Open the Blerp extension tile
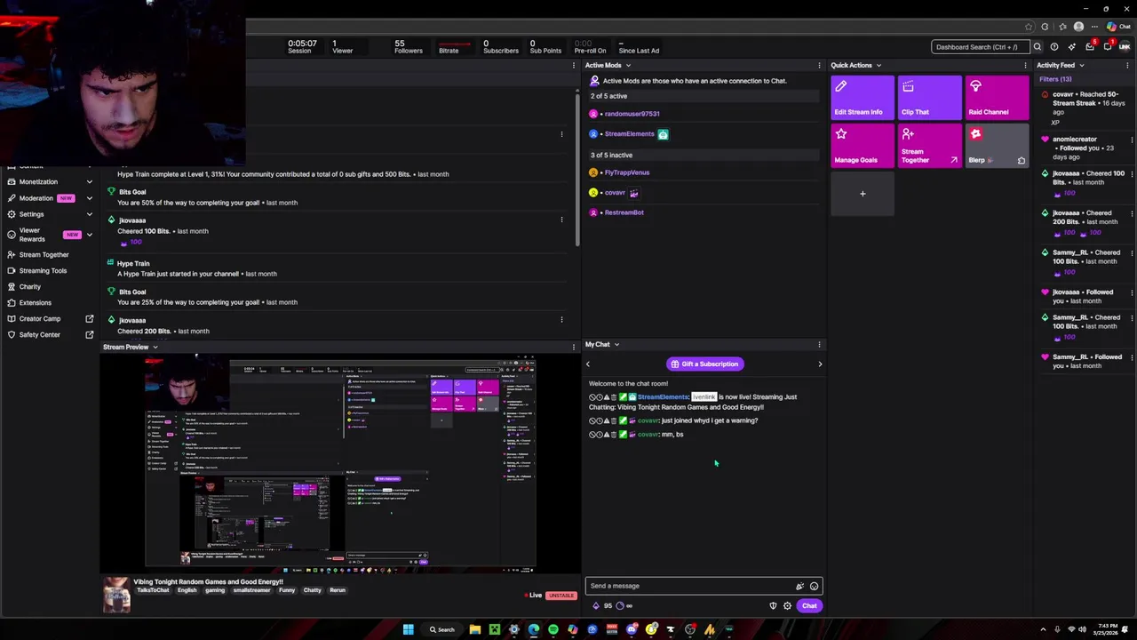This screenshot has height=640, width=1137. 997,146
